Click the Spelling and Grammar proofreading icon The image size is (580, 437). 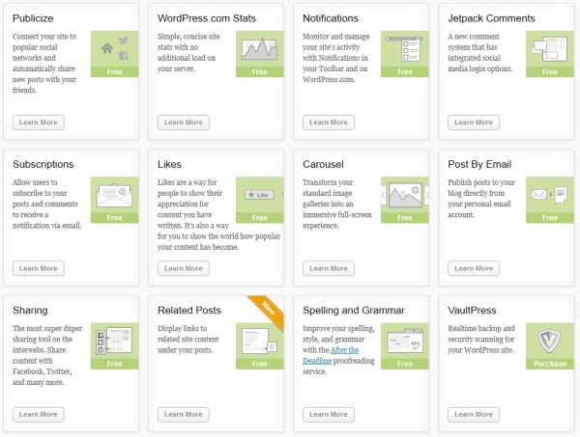point(405,341)
